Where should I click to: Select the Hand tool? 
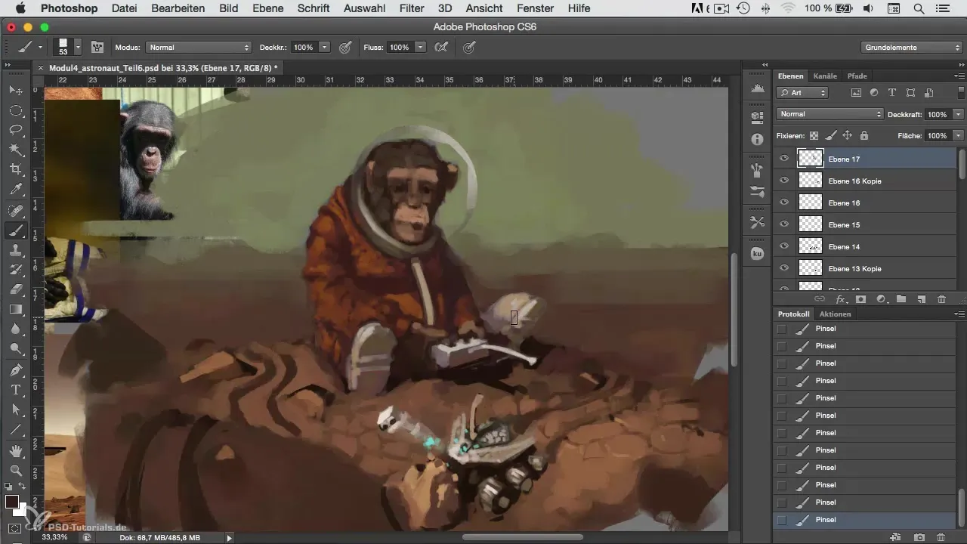pyautogui.click(x=15, y=451)
